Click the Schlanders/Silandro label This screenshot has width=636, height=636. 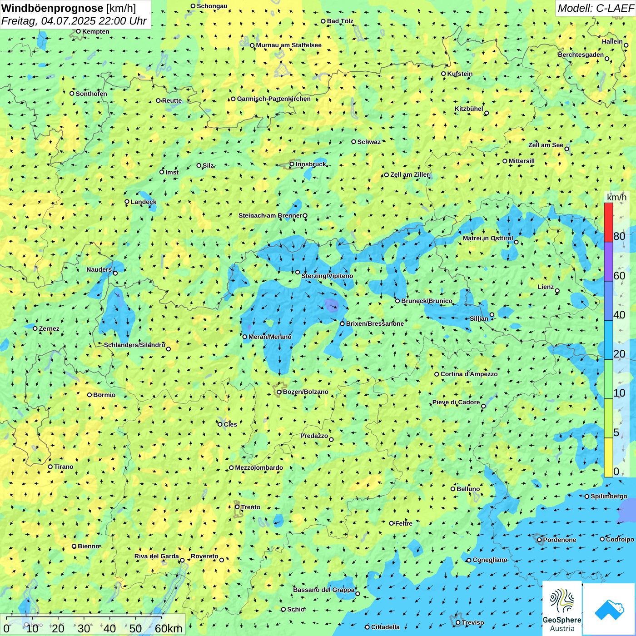tap(134, 345)
